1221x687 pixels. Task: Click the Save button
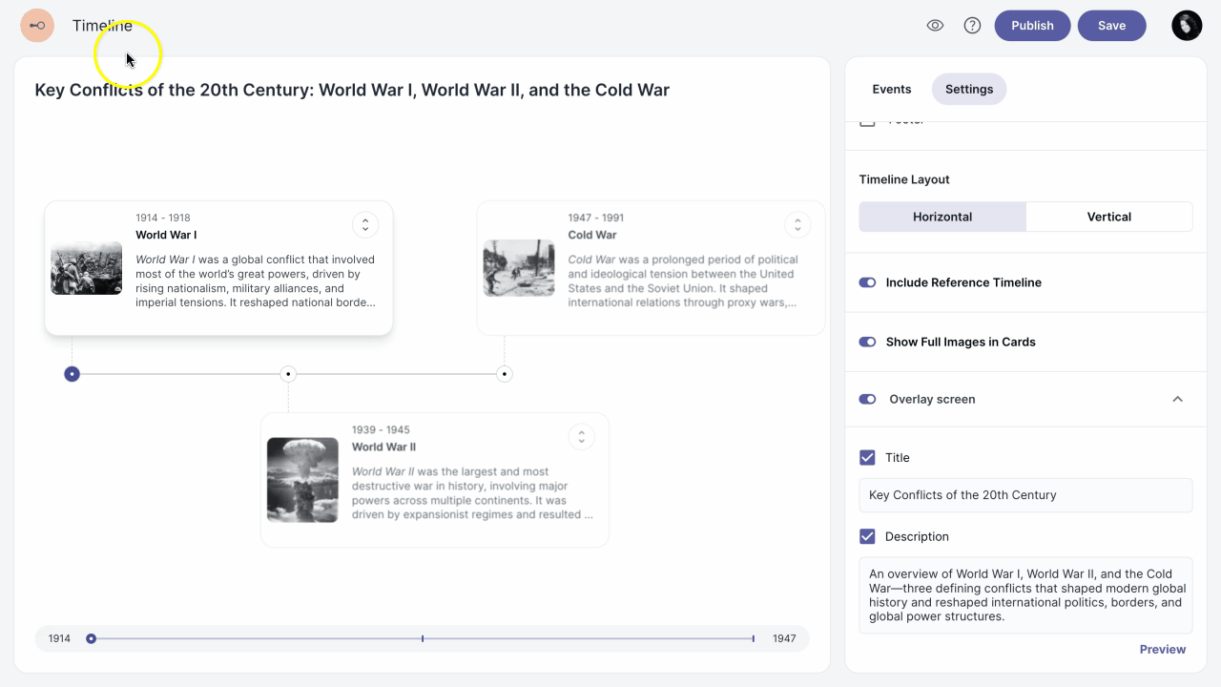[x=1111, y=26]
